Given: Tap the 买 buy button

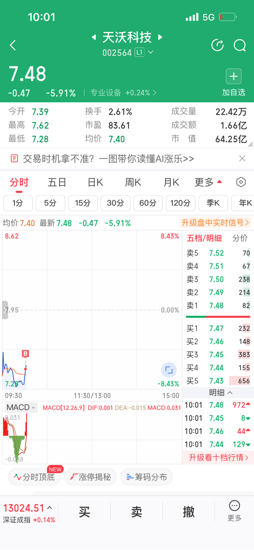Looking at the screenshot, I should 85,512.
